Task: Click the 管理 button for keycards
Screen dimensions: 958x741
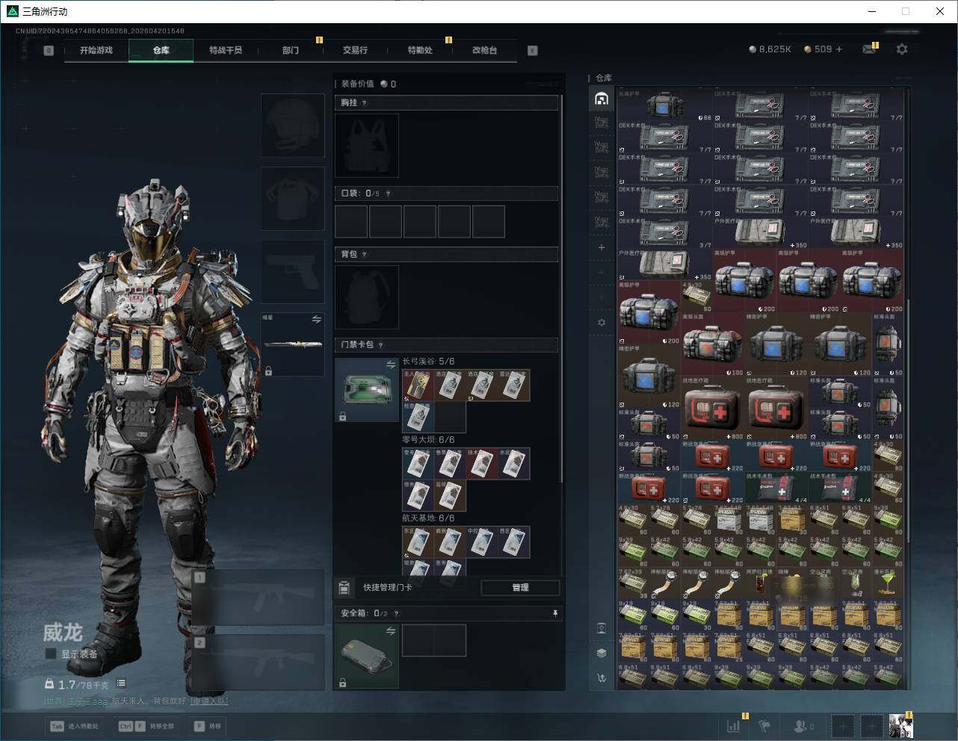Action: coord(520,588)
